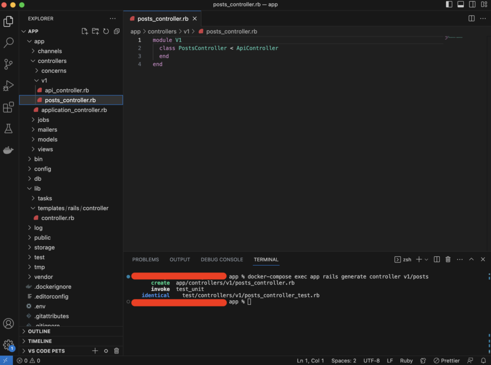Open the Search view in sidebar
Image resolution: width=491 pixels, height=365 pixels.
(8, 42)
